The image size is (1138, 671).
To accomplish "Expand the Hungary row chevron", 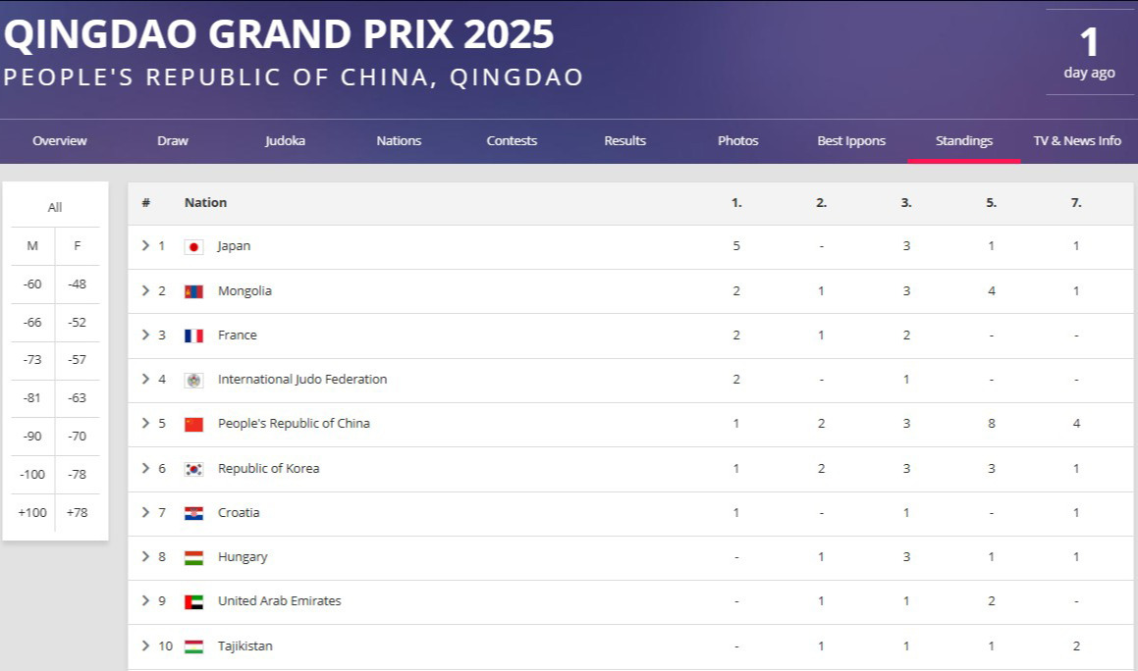I will click(145, 556).
